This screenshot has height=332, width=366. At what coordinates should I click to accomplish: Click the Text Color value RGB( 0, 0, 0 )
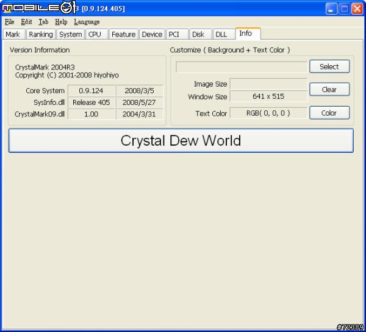(268, 113)
